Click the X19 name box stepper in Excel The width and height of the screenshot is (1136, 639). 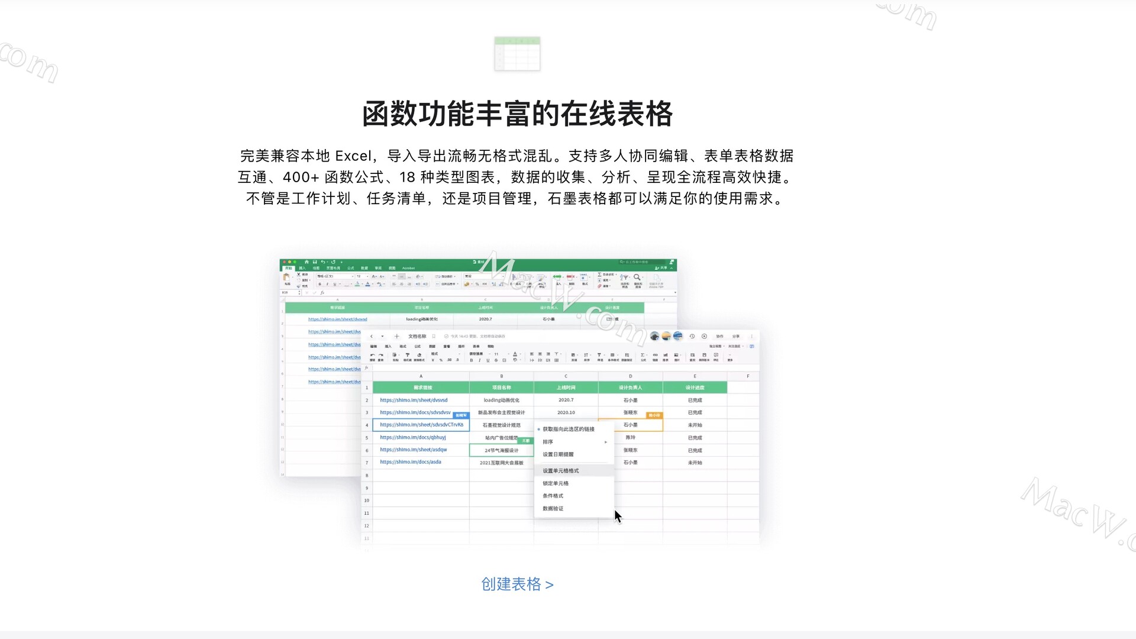pos(299,292)
